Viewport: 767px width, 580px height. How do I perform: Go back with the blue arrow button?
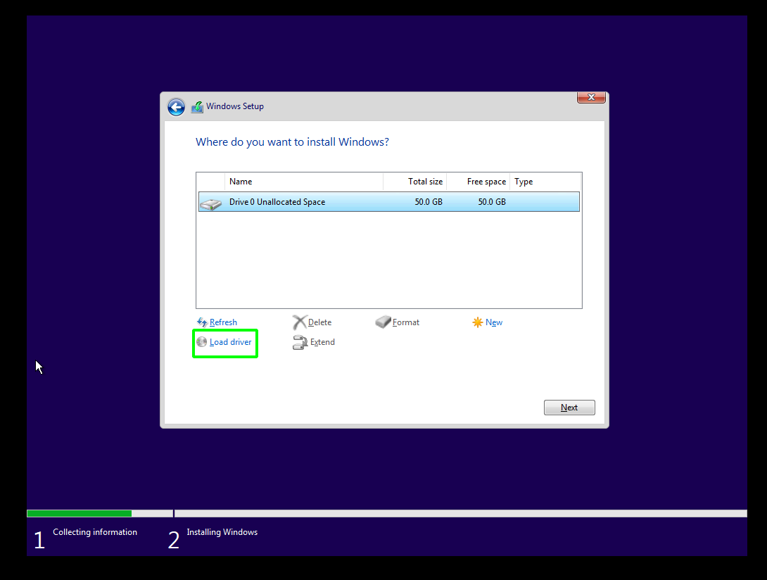[x=176, y=107]
